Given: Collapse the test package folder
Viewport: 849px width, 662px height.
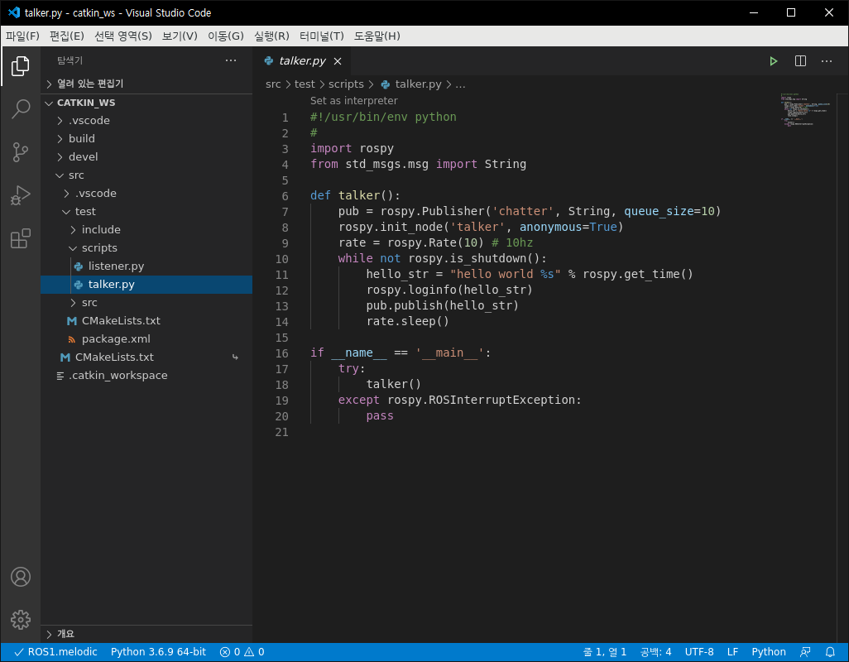Looking at the screenshot, I should coord(146,211).
